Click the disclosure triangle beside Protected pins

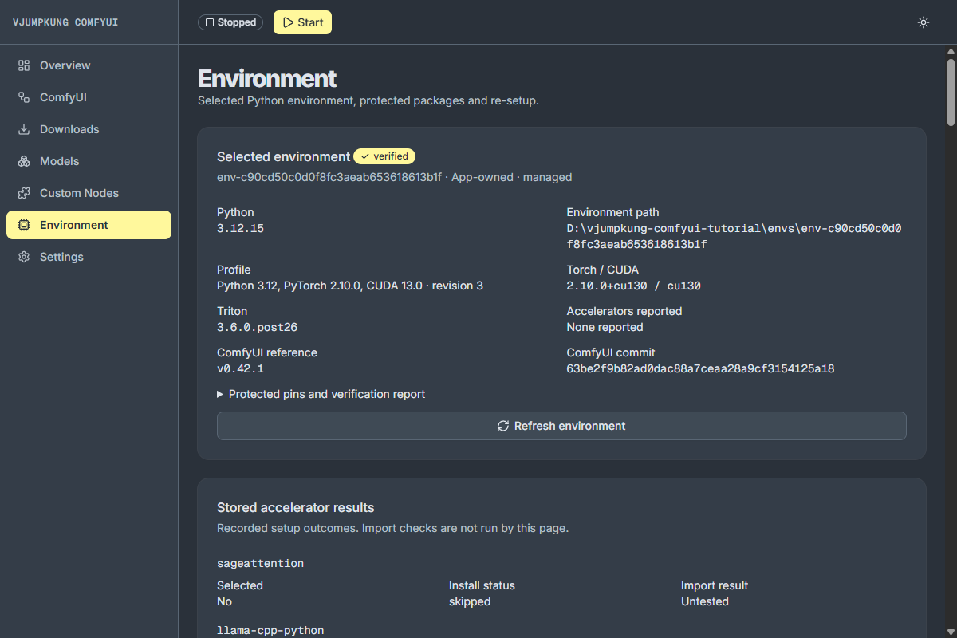tap(220, 394)
